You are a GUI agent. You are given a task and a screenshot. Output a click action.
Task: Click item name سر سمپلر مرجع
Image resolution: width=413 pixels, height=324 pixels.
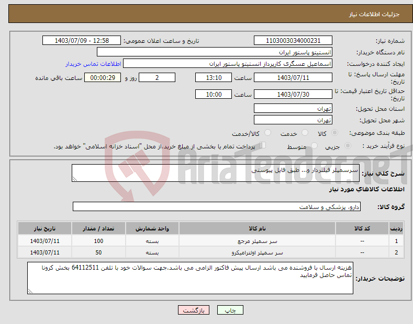[257, 241]
